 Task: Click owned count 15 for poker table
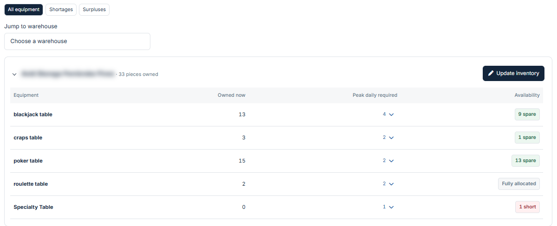tap(242, 161)
